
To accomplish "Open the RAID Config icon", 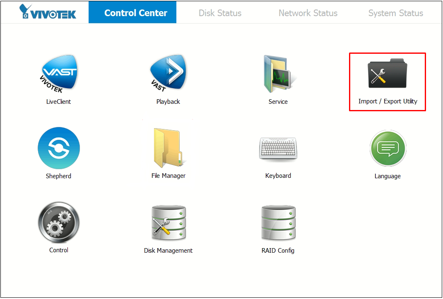I will 278,223.
